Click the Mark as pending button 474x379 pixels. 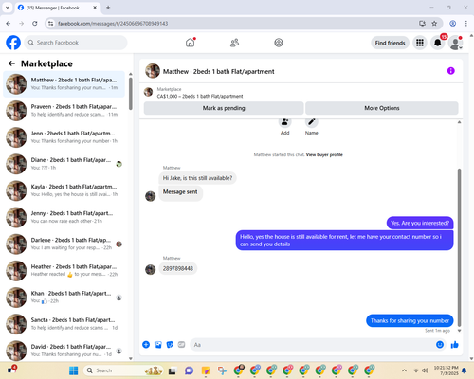point(224,108)
